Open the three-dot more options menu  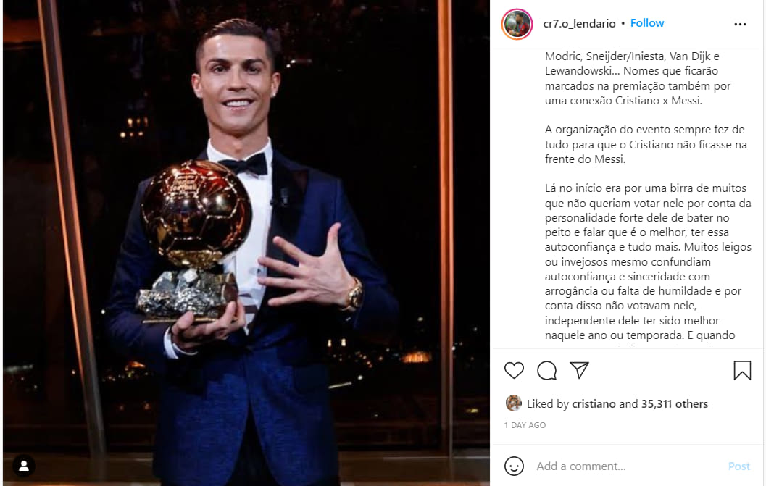740,24
